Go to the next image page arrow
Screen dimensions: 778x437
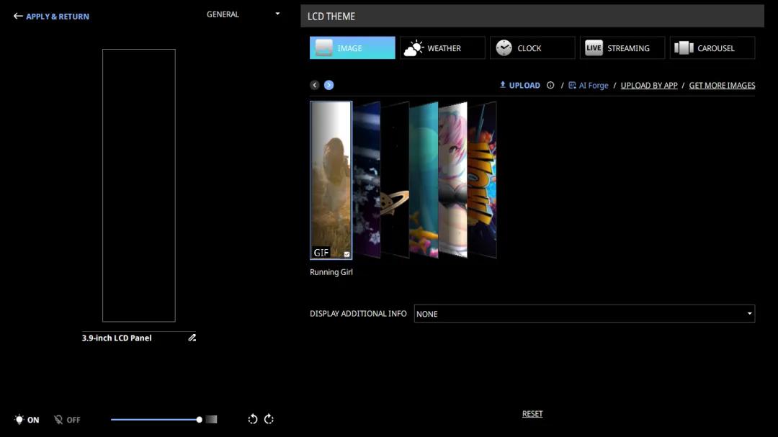coord(328,85)
